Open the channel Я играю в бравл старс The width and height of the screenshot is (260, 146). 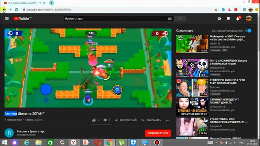pyautogui.click(x=31, y=131)
